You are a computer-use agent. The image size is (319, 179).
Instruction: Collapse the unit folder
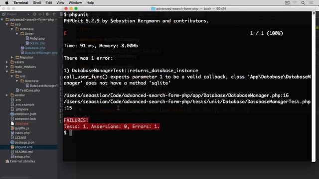point(12,76)
